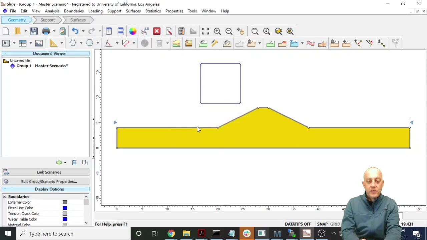Undo the last action
This screenshot has width=427, height=240.
tap(75, 31)
